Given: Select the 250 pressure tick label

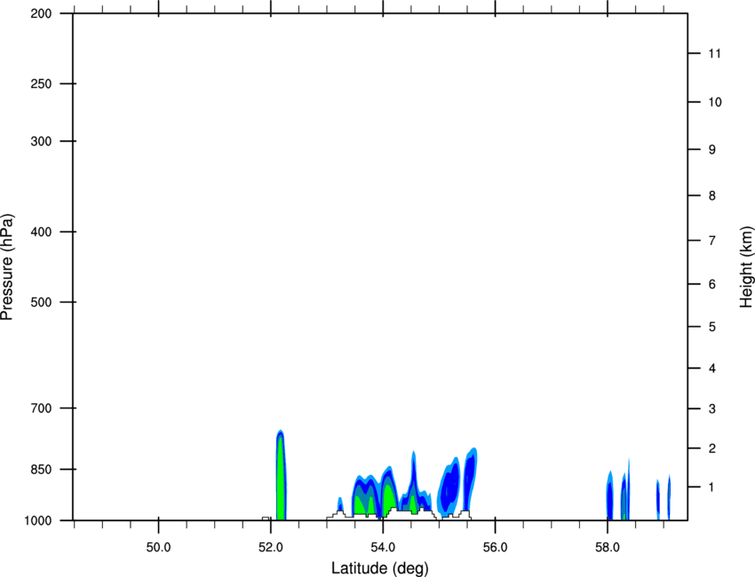Looking at the screenshot, I should 41,83.
